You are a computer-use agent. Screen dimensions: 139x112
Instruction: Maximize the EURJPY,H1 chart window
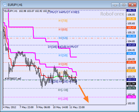tap(124, 5)
